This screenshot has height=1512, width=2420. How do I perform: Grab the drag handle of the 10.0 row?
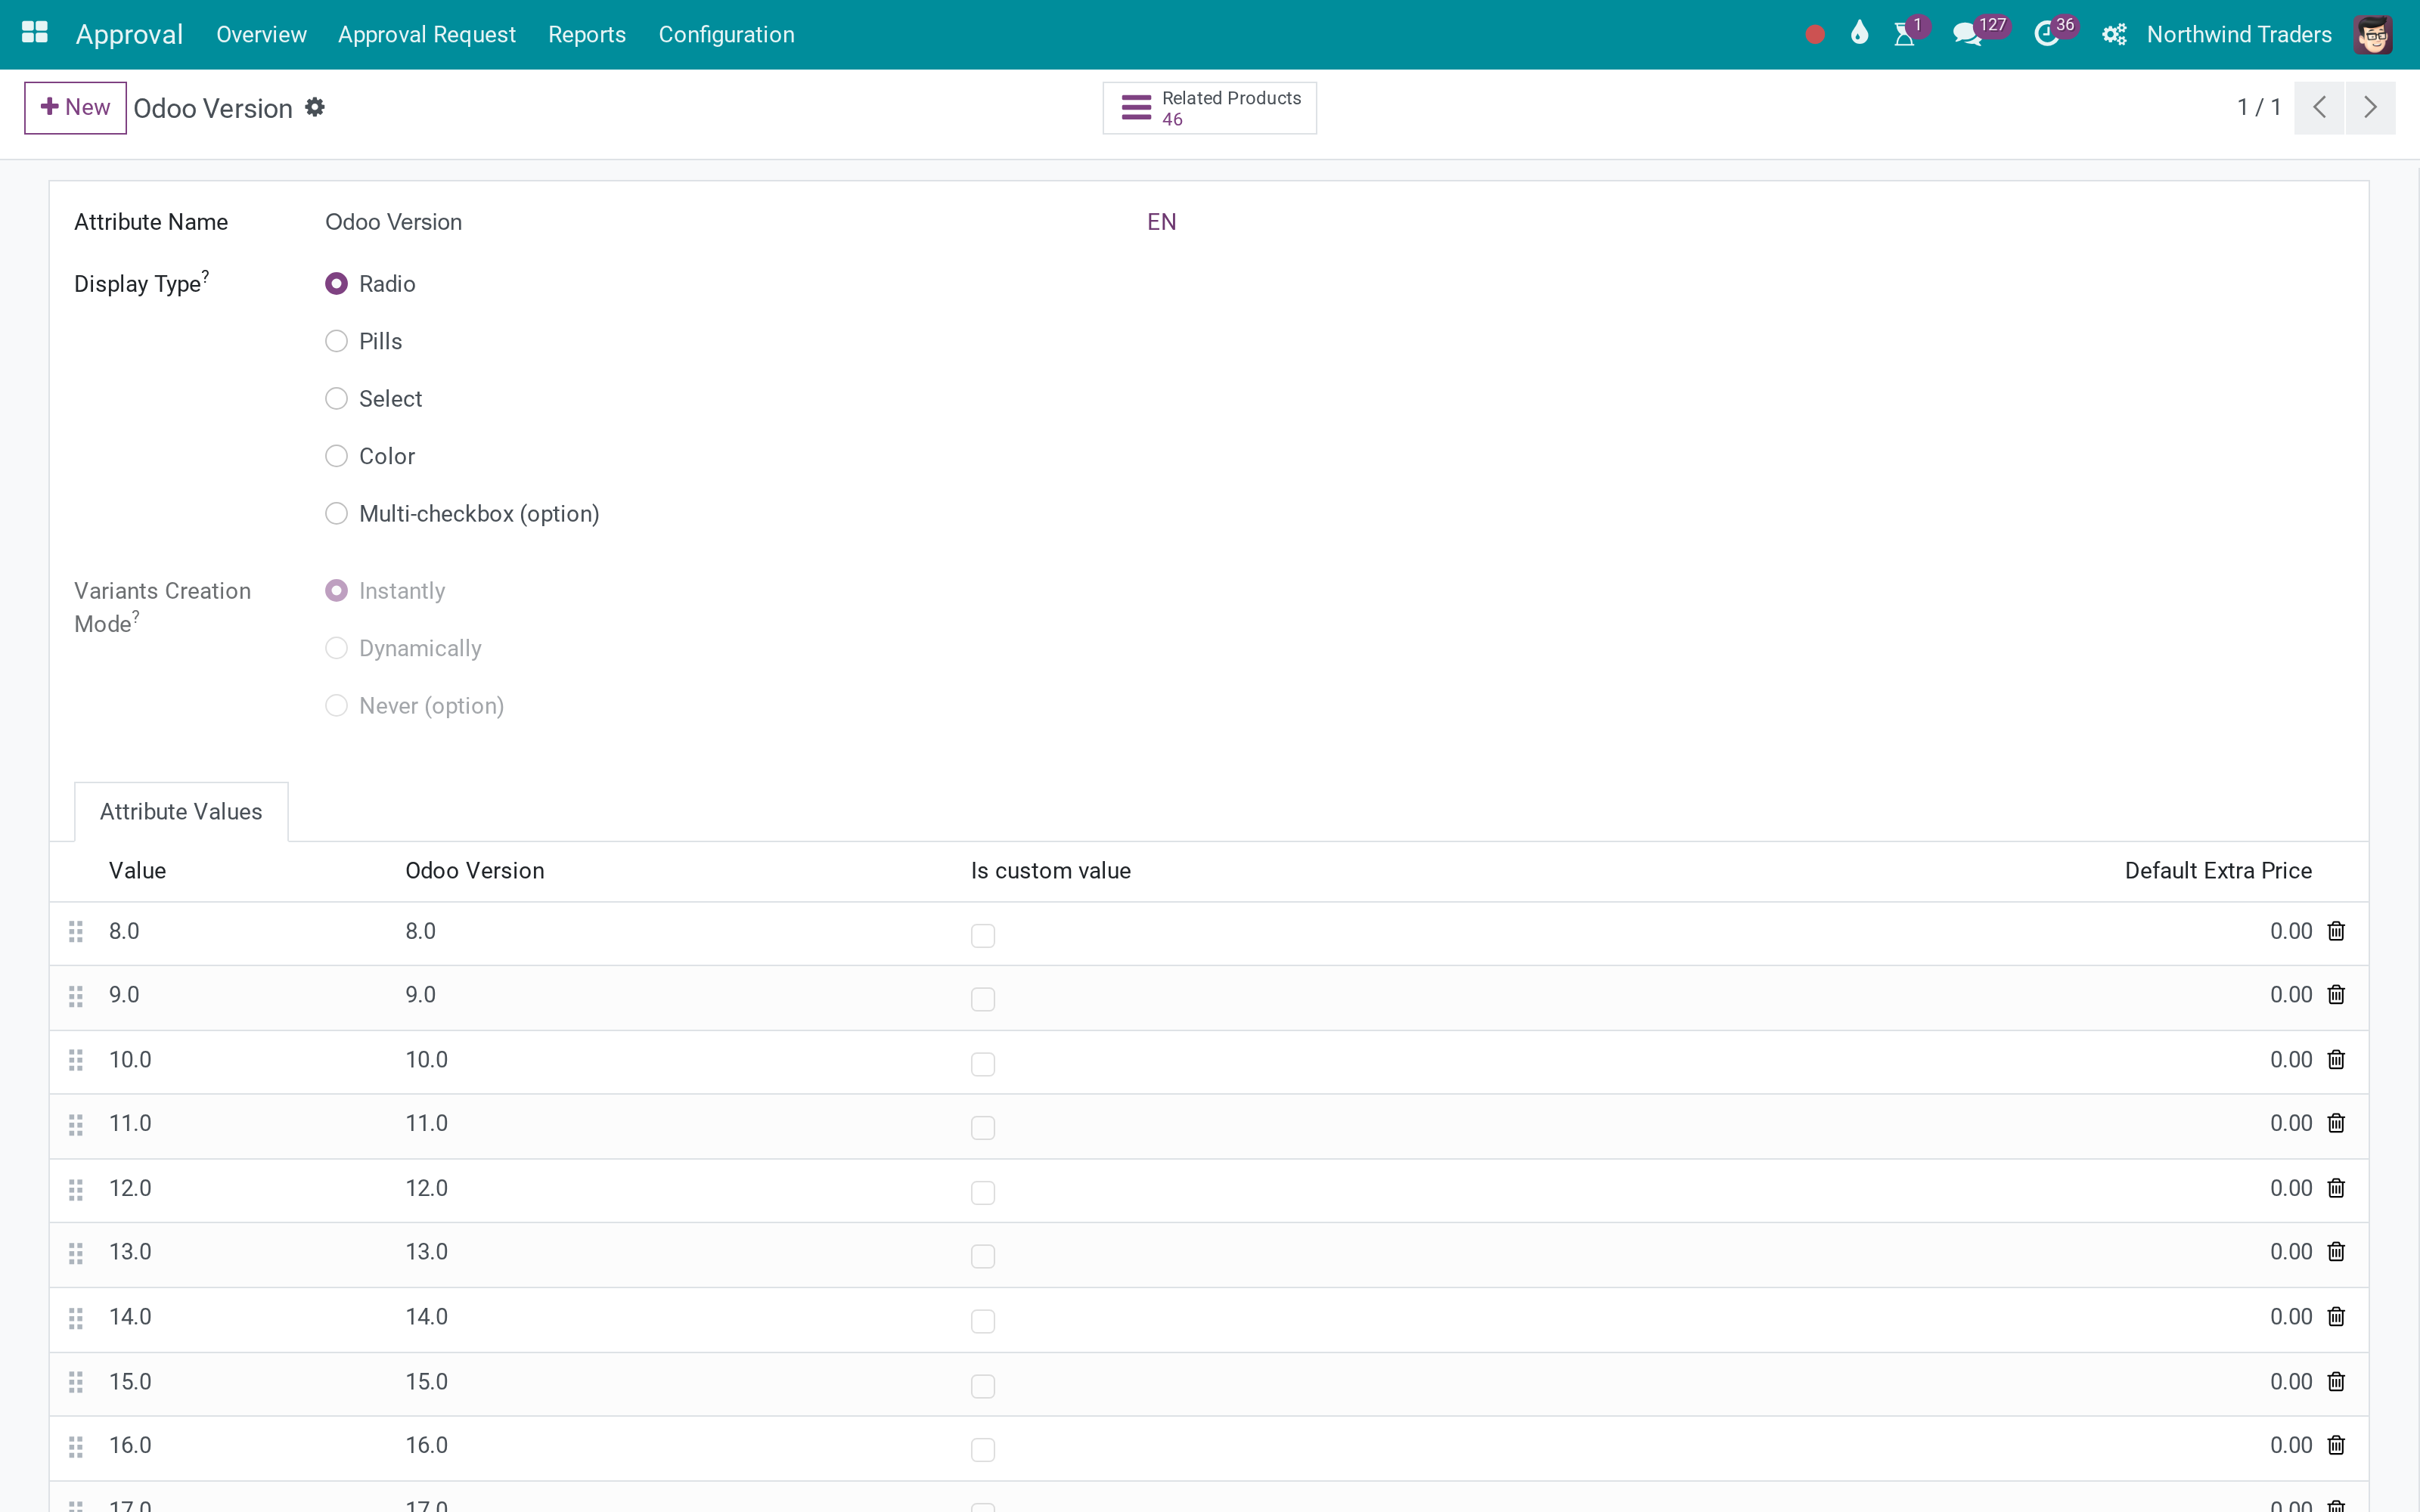coord(76,1060)
